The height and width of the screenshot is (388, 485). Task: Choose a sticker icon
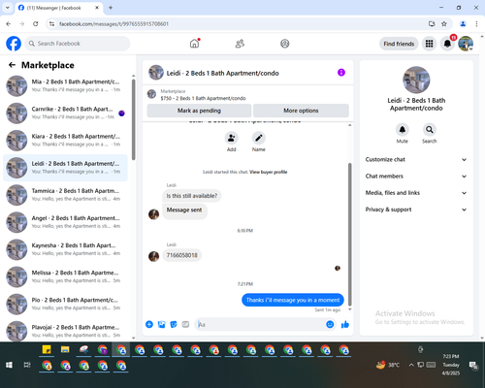point(174,324)
